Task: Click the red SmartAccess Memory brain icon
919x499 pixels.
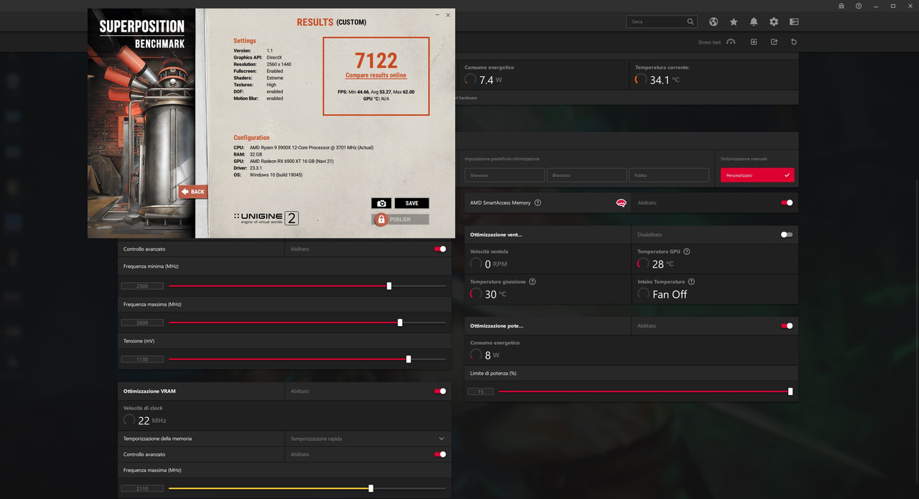Action: [x=621, y=203]
